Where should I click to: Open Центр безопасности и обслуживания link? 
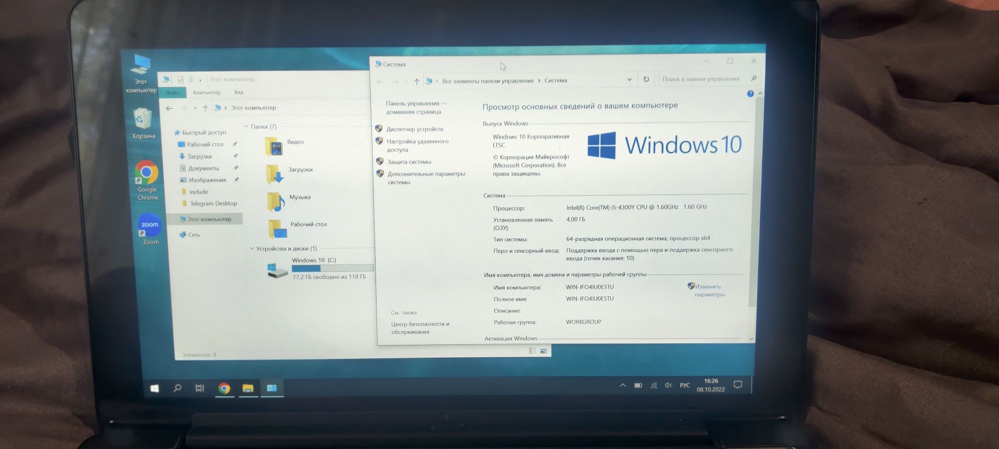420,328
